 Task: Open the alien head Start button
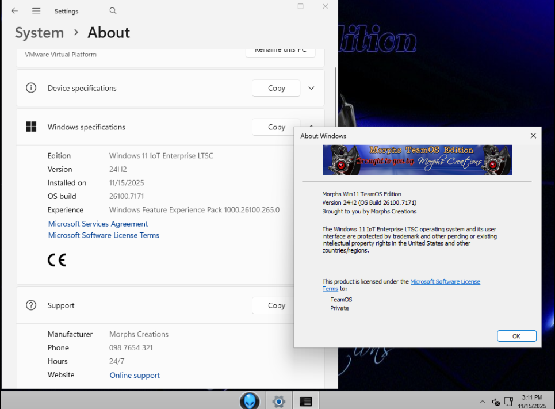click(250, 401)
